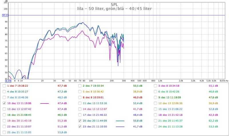Click the 55,1 dB value of measurement 3
229x136 pixels.
[213, 86]
